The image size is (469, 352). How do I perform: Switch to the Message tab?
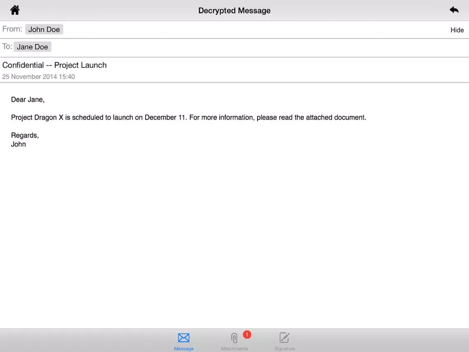184,342
